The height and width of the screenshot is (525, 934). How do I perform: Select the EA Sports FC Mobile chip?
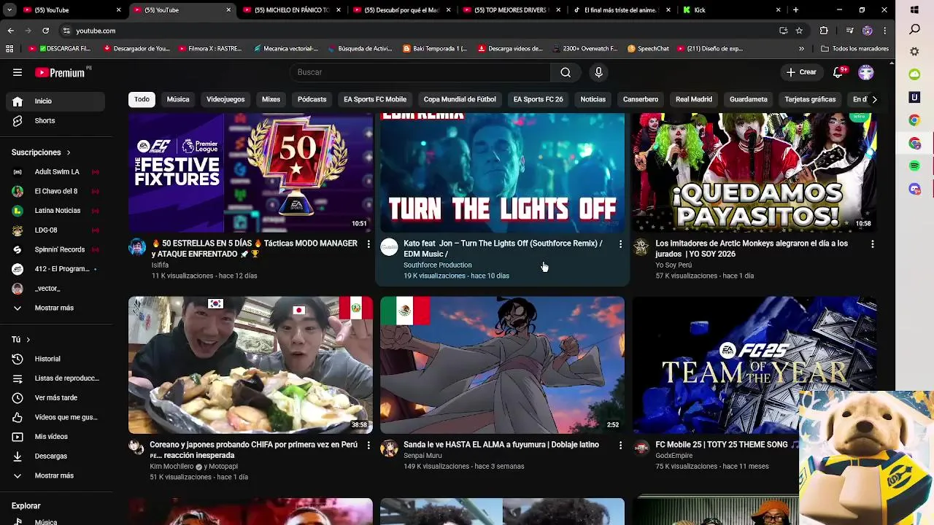(x=375, y=99)
